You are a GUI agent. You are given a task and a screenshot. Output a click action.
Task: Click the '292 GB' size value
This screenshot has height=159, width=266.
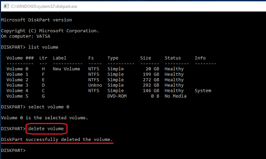pyautogui.click(x=151, y=85)
